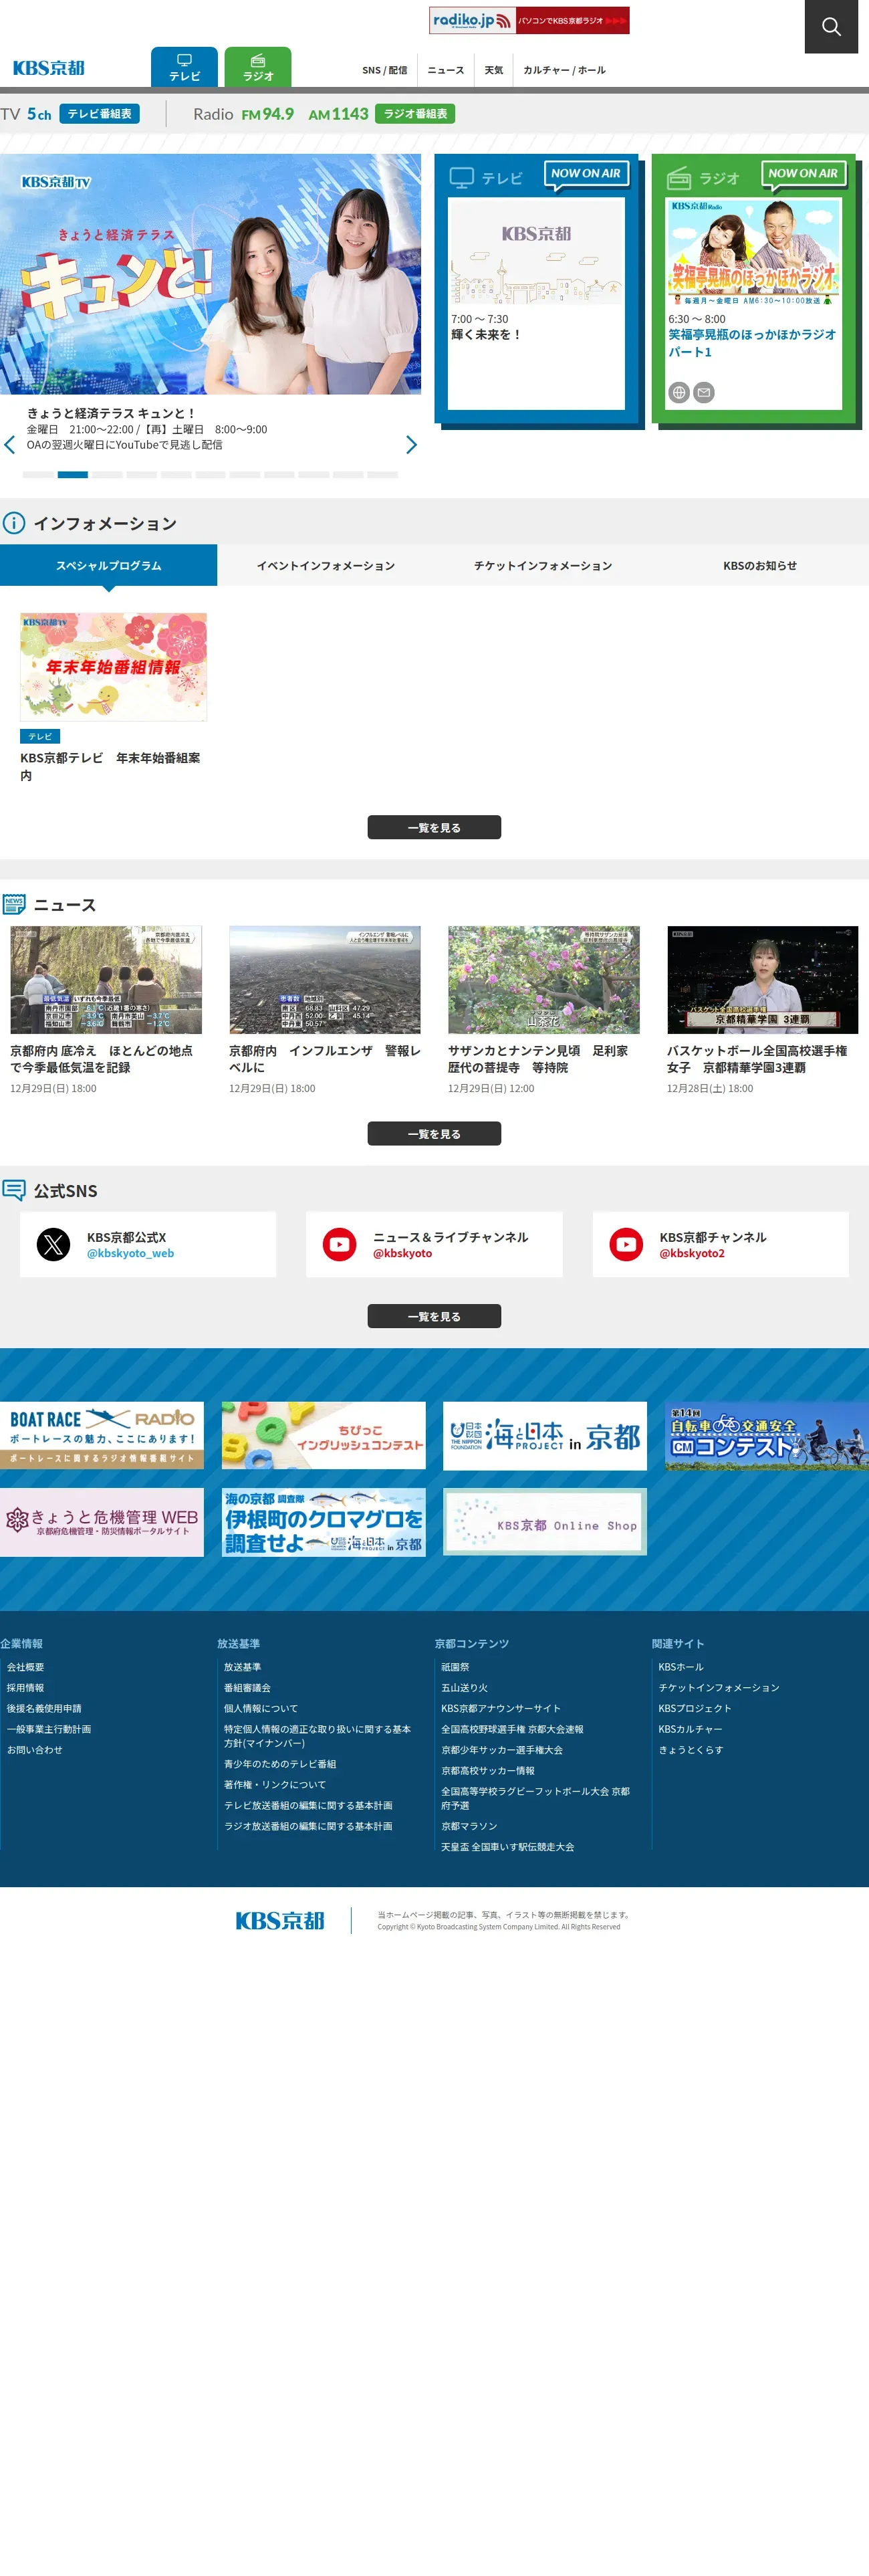Open 個人情報について footer link

click(x=260, y=1708)
